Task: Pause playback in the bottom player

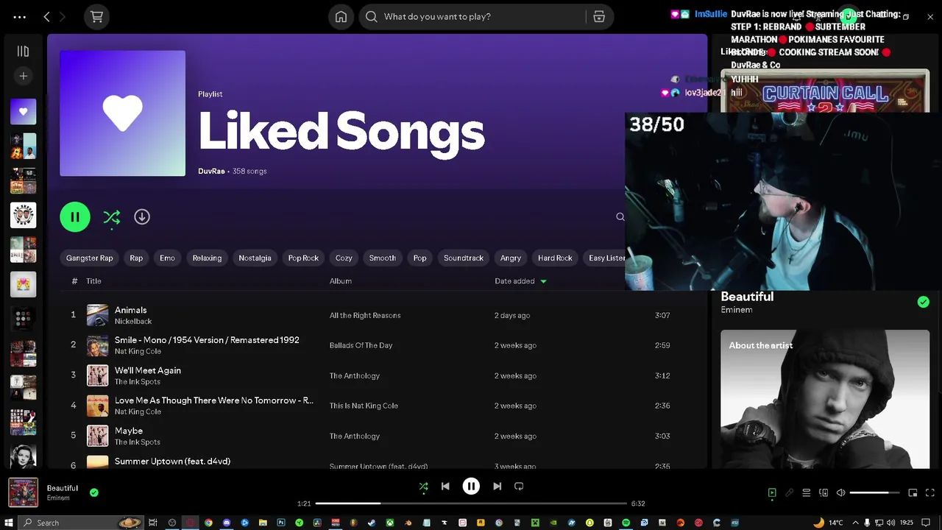Action: tap(471, 487)
